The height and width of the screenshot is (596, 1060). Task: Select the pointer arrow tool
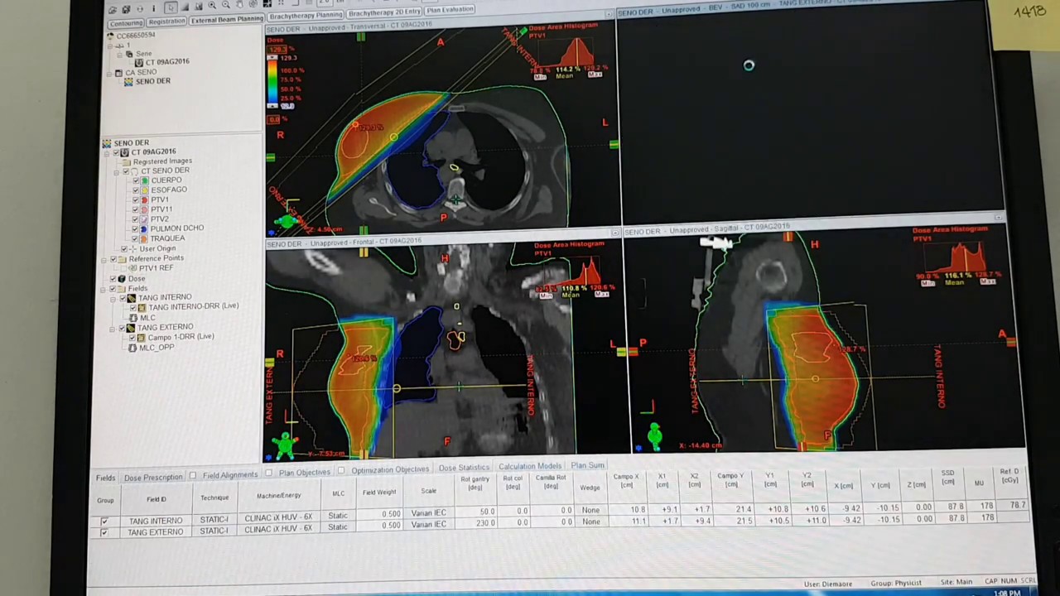(x=171, y=8)
